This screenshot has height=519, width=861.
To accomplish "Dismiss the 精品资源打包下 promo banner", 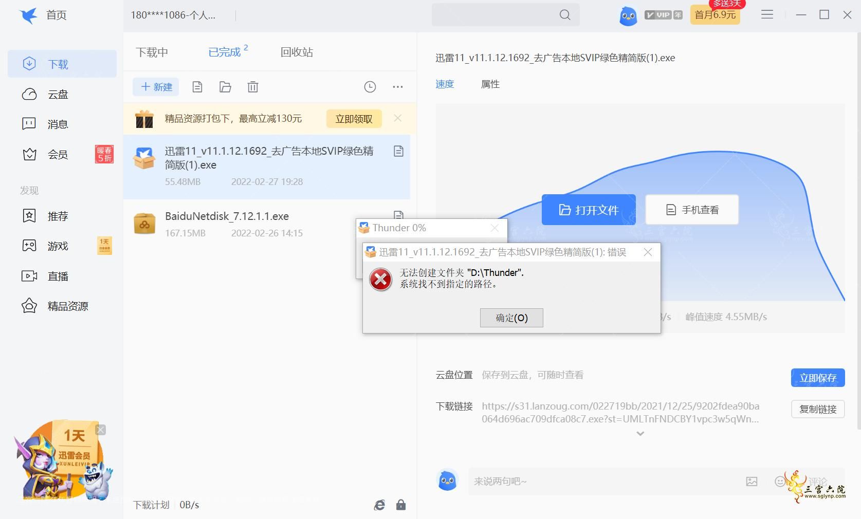I will (x=397, y=118).
